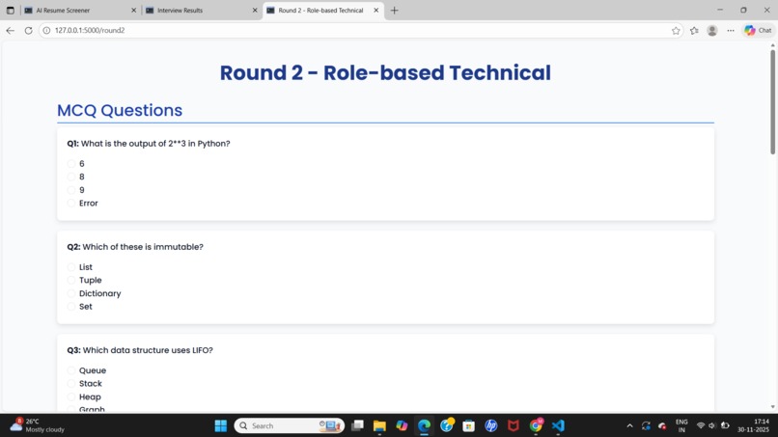Click the Q3 text about LIFO
The height and width of the screenshot is (437, 778).
[148, 350]
